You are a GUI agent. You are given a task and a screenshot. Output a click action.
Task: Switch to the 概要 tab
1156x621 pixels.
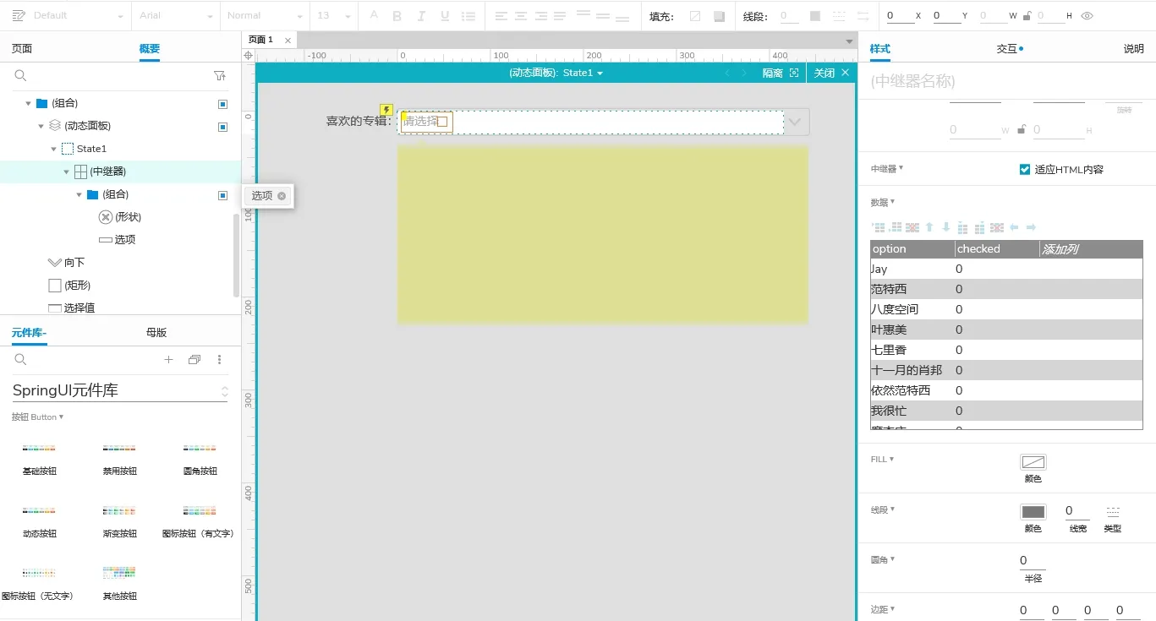coord(150,49)
